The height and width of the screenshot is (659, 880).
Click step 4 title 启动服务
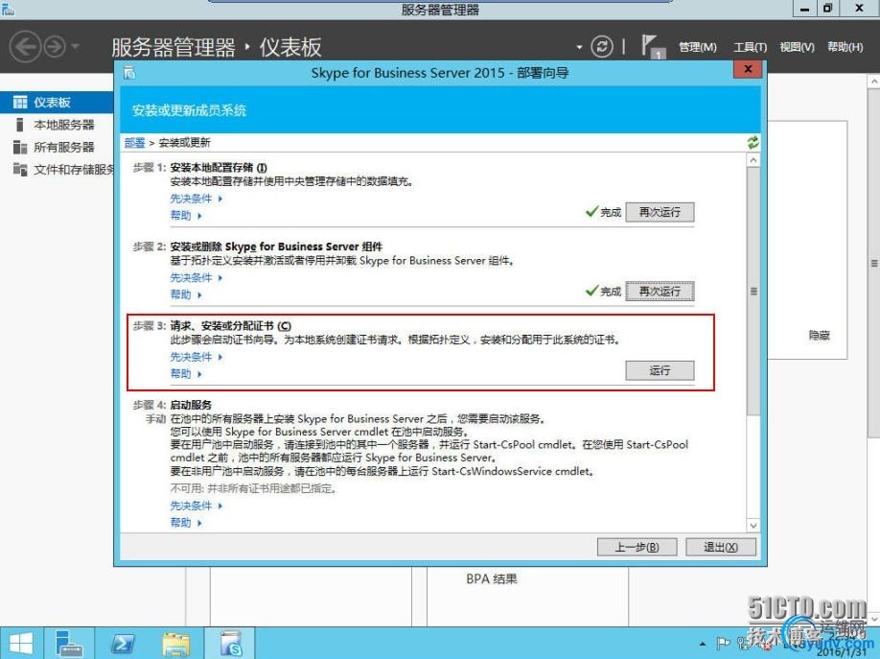(191, 405)
